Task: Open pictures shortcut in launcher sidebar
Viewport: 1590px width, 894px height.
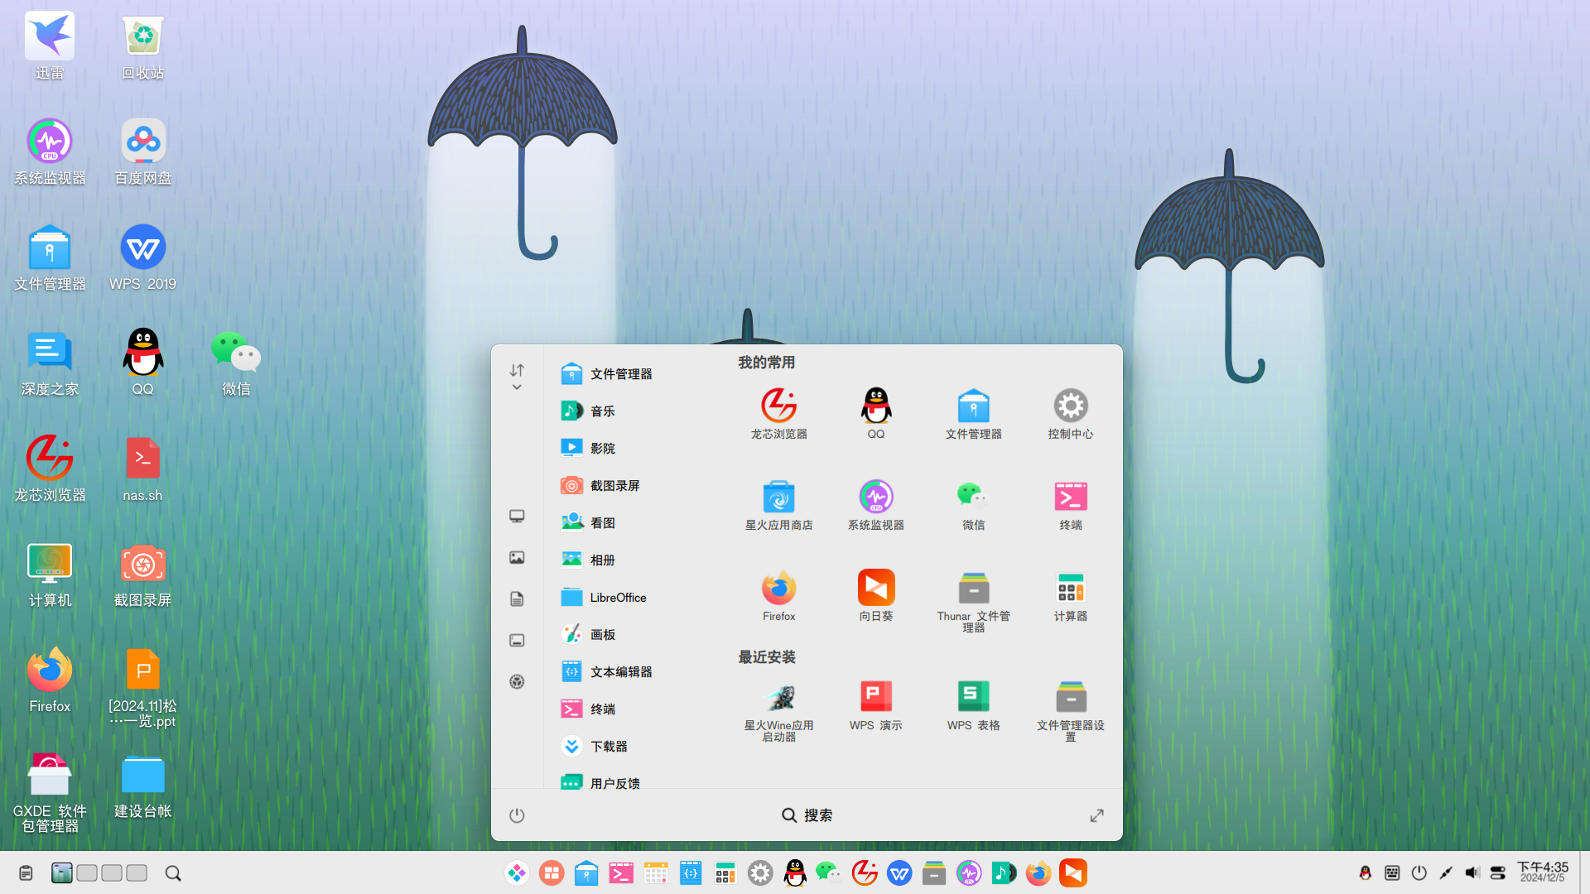Action: (517, 557)
